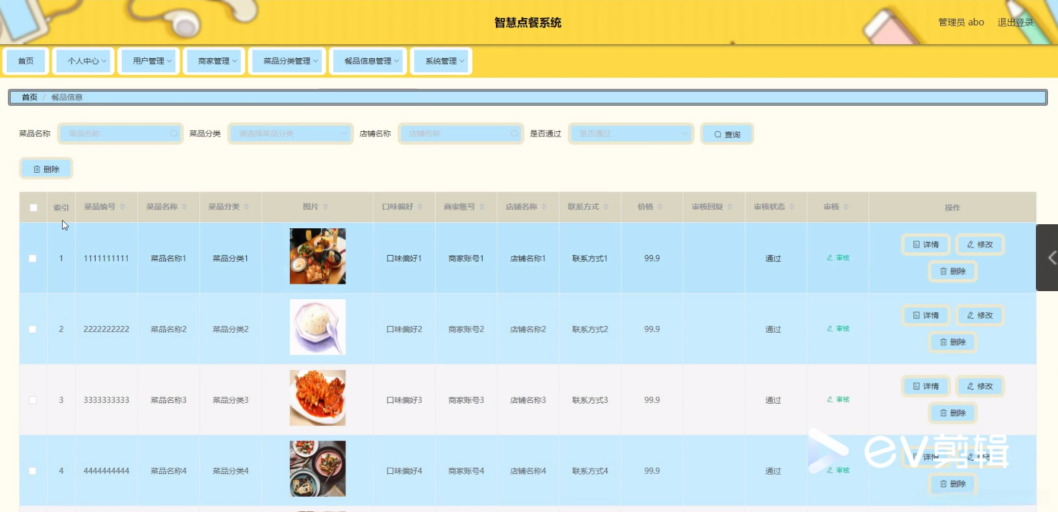1058x512 pixels.
Task: Open the 餐品信息管理 menu
Action: [368, 61]
